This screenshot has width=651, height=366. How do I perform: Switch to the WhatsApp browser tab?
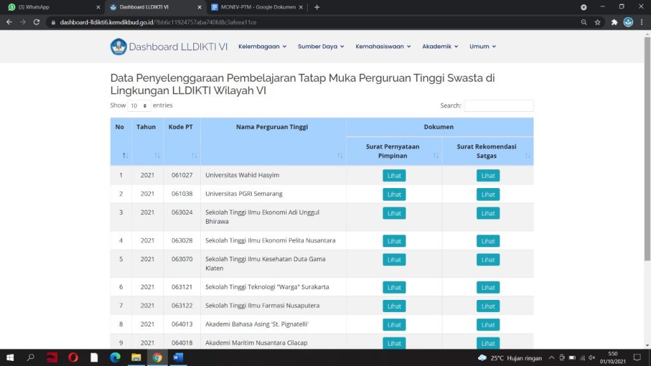(x=51, y=7)
